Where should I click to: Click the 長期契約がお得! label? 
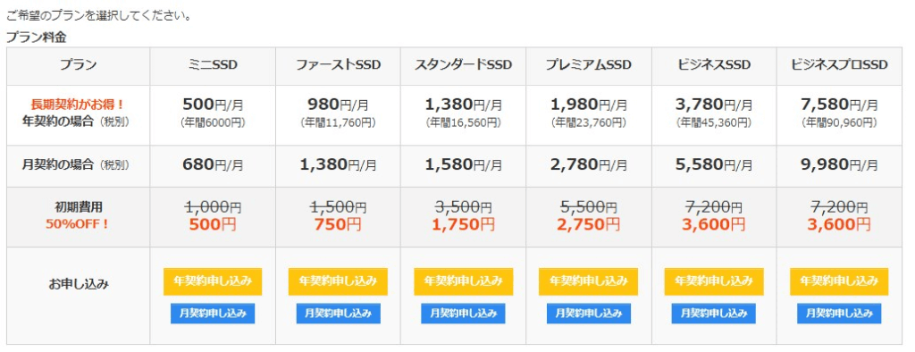point(78,105)
